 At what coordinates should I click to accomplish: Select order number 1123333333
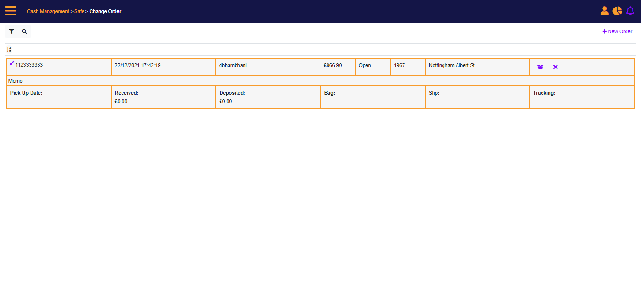pos(29,65)
